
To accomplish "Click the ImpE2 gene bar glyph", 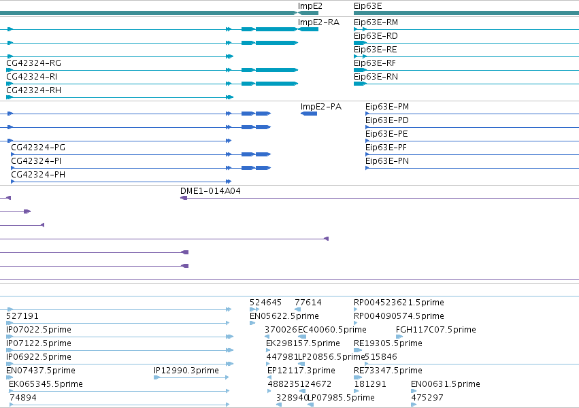I will tap(308, 13).
